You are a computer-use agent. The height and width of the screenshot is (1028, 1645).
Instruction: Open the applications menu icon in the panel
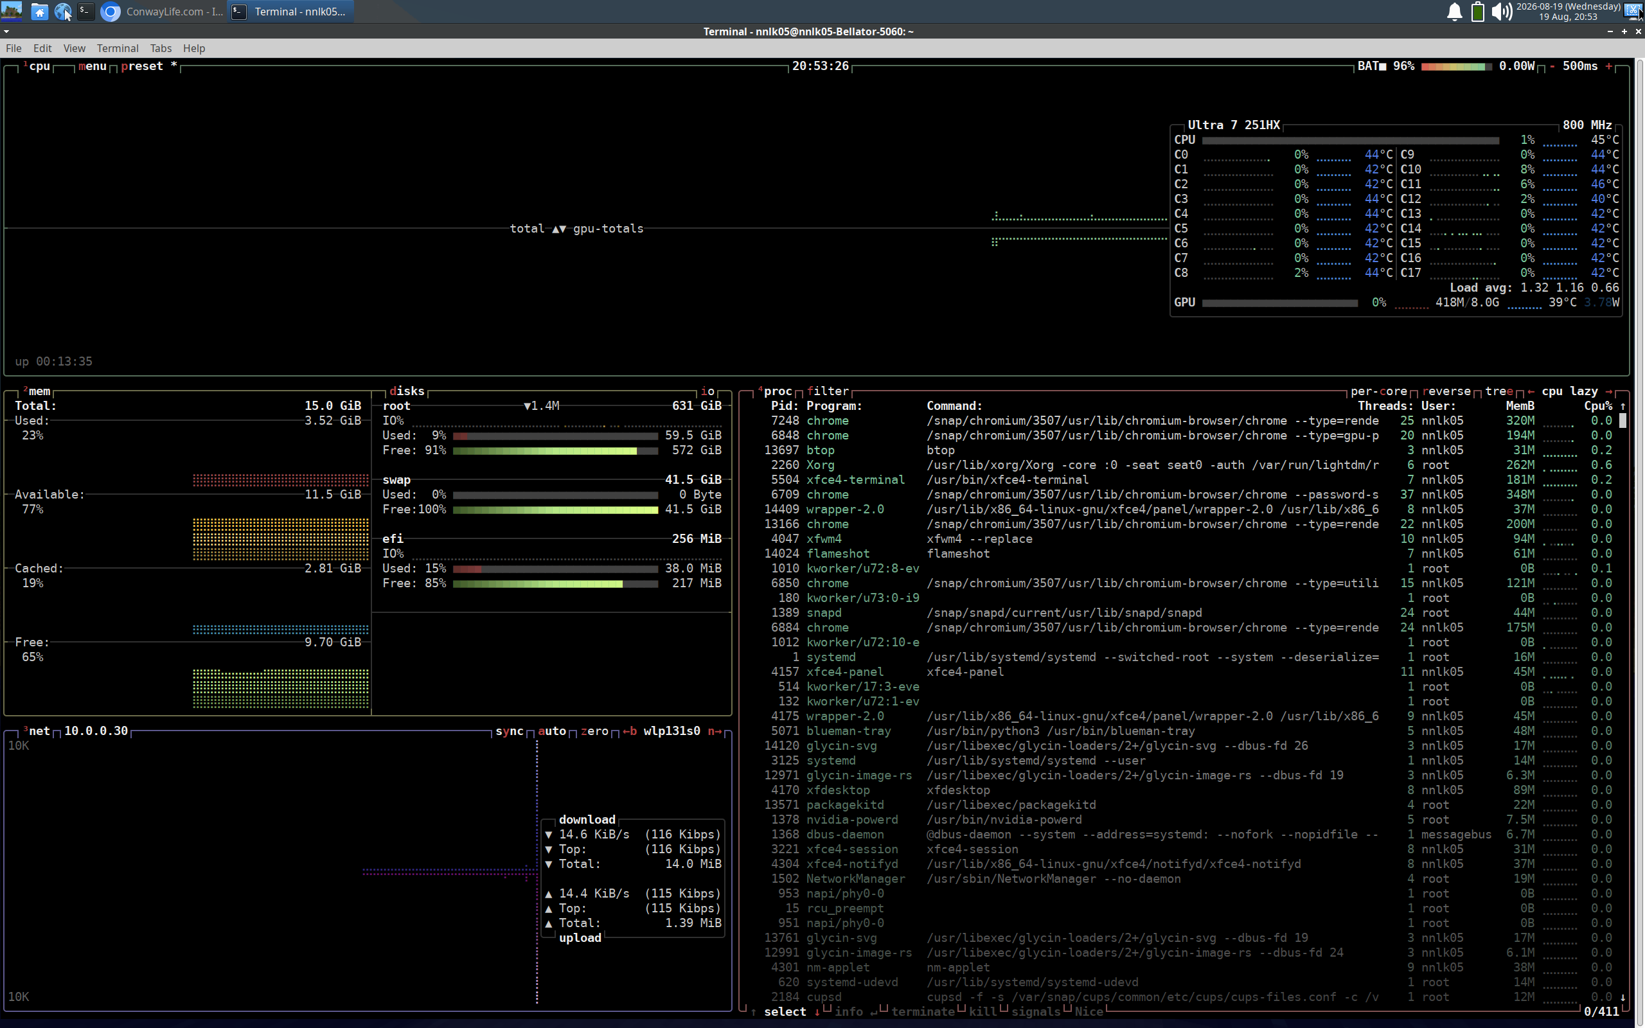(12, 11)
